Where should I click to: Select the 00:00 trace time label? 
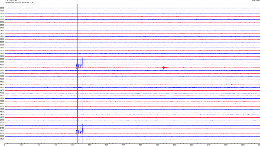(x=2, y=8)
